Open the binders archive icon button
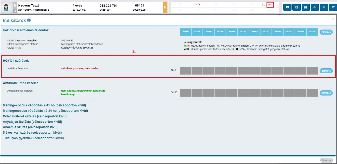337x164 pixels. point(306,7)
